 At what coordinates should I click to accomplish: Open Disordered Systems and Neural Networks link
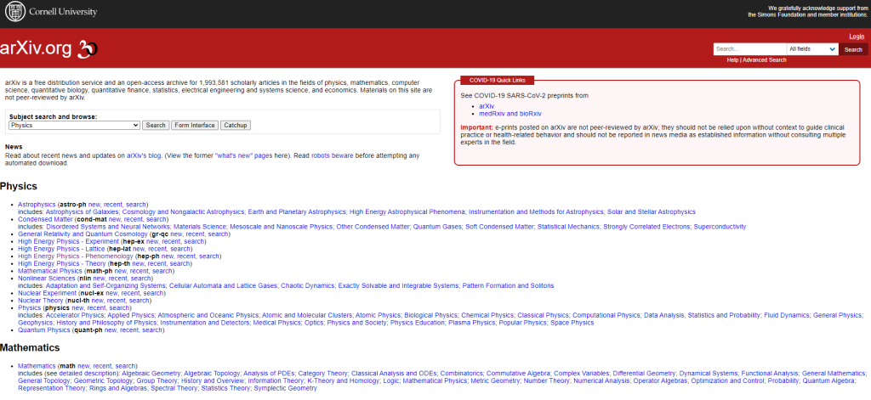(108, 227)
